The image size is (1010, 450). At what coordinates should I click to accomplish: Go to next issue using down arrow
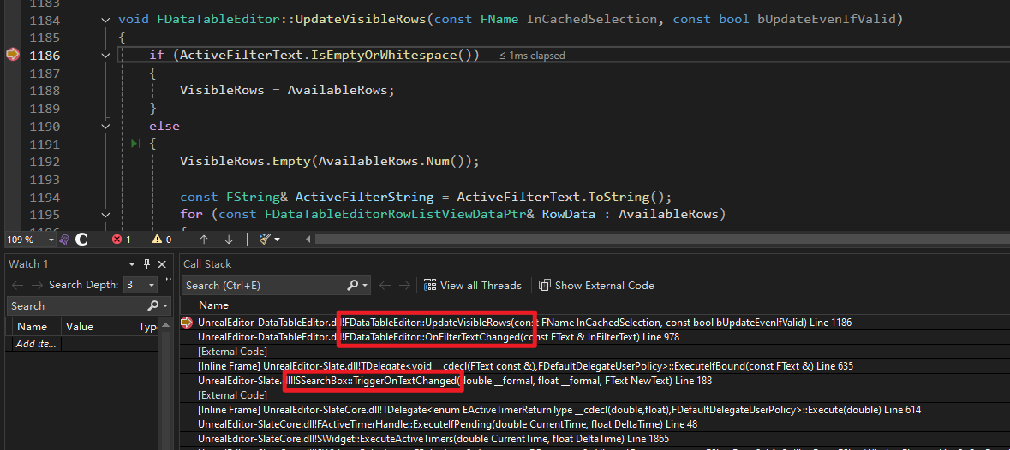point(229,240)
